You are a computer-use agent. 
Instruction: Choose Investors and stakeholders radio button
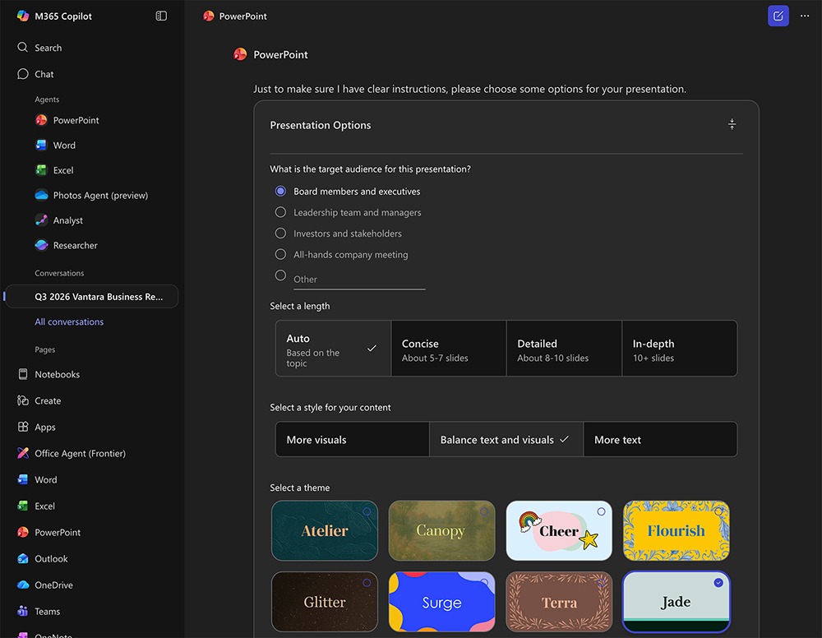280,233
